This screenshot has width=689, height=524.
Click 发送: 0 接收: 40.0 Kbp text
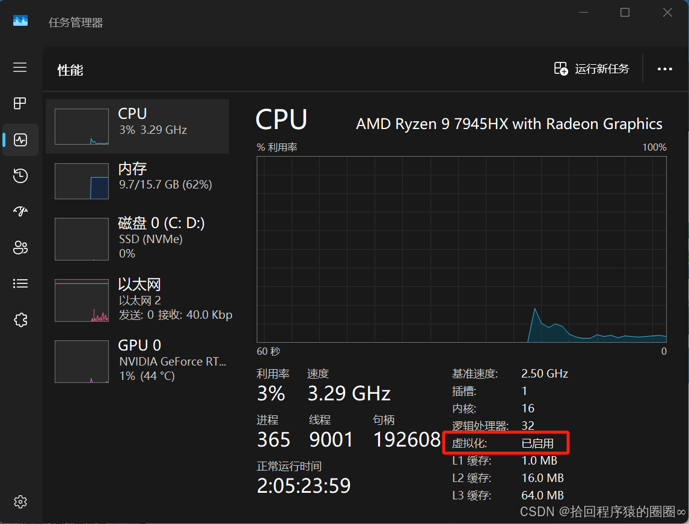tap(176, 315)
